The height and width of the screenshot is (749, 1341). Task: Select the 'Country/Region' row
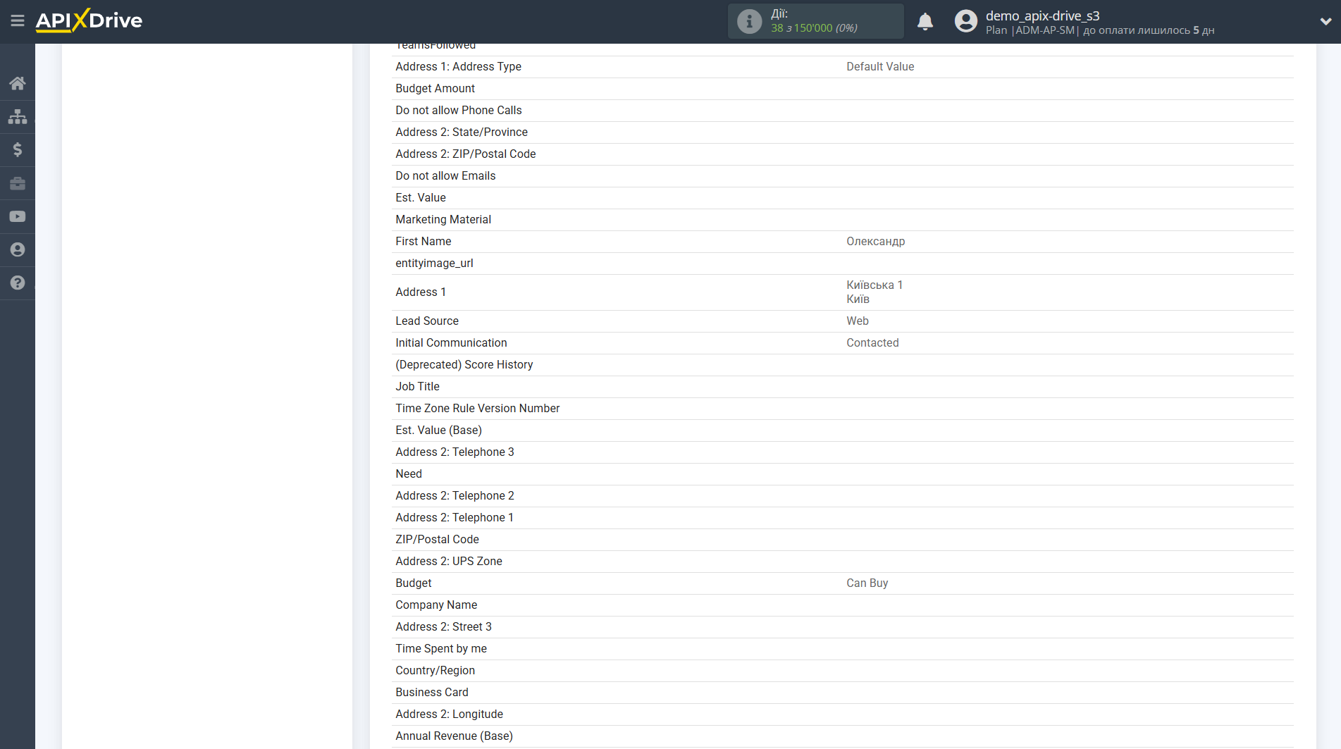(843, 671)
